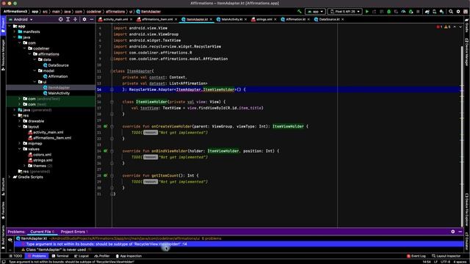The image size is (470, 264).
Task: Build the project with the hammer icon
Action: 299,12
